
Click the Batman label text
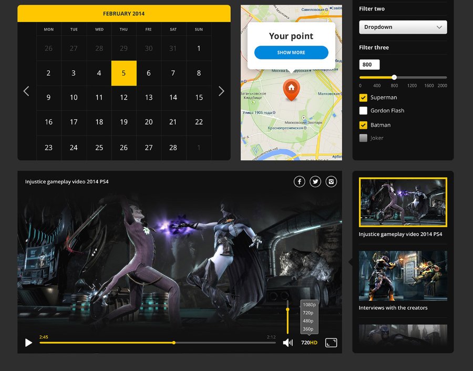pos(381,125)
